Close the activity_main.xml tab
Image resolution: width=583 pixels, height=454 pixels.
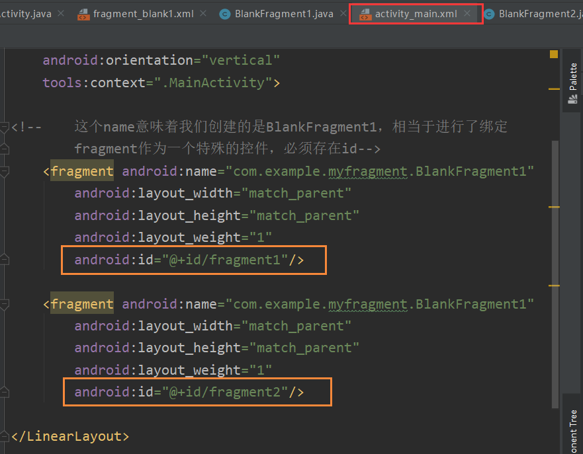[467, 13]
